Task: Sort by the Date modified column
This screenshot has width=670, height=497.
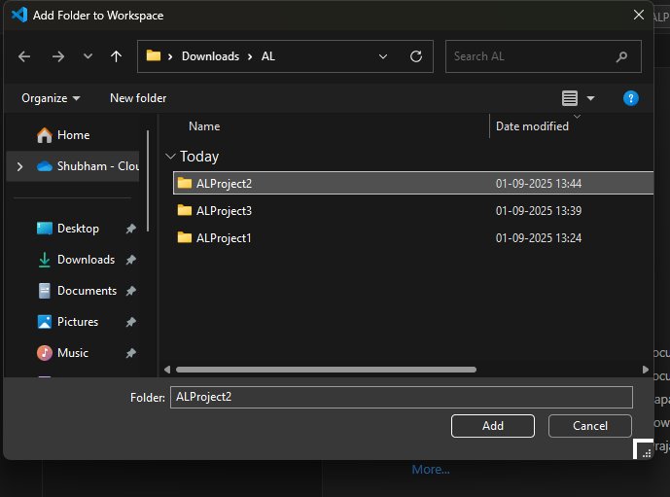Action: (532, 126)
